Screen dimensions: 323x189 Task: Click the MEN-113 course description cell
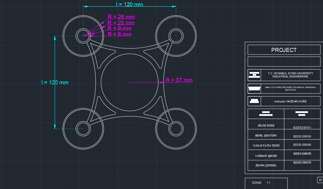pyautogui.click(x=291, y=89)
